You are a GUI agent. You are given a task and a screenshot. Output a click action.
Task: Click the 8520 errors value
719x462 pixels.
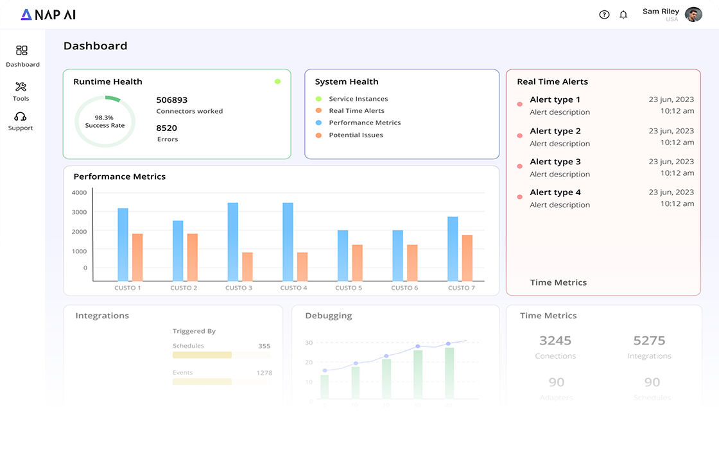tap(166, 128)
